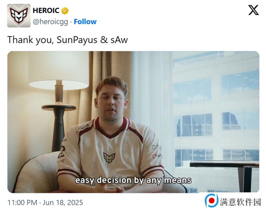Click the number 2 on jersey sleeve

point(62,152)
